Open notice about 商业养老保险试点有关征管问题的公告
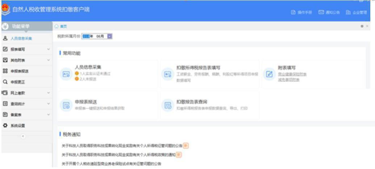 [112, 164]
